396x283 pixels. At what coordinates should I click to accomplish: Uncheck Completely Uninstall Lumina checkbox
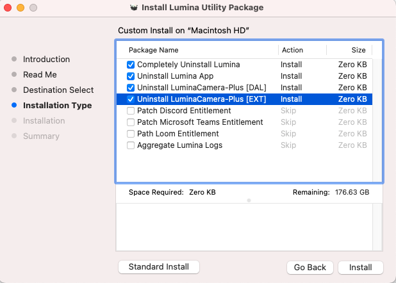(x=131, y=65)
